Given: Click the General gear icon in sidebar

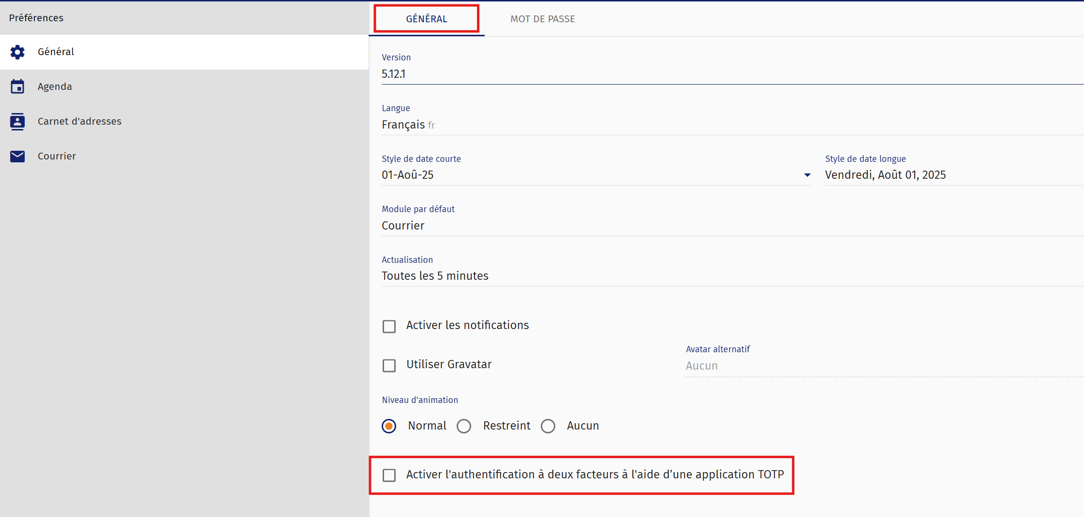Looking at the screenshot, I should [x=17, y=52].
